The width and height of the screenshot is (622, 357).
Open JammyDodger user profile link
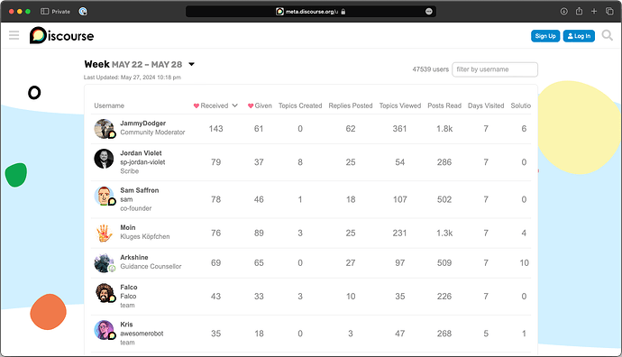[x=142, y=123]
